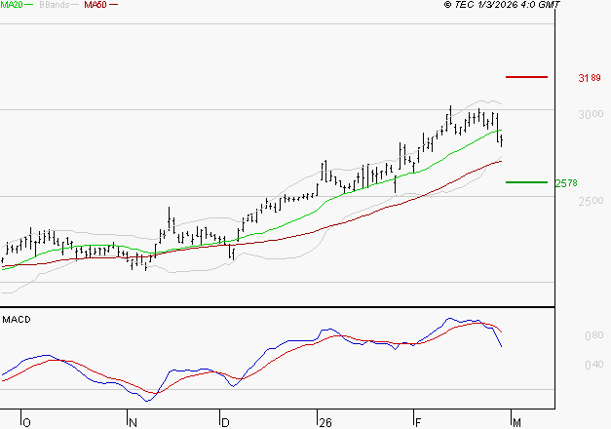Screen dimensions: 611x429
Task: Click the TEC copyright timestamp text
Action: [x=502, y=5]
